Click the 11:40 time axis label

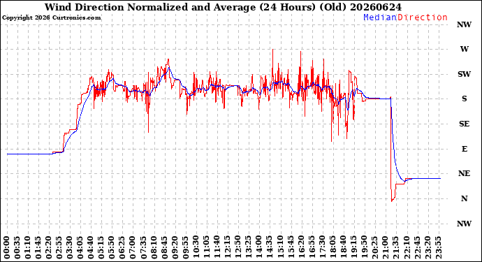[x=217, y=248]
